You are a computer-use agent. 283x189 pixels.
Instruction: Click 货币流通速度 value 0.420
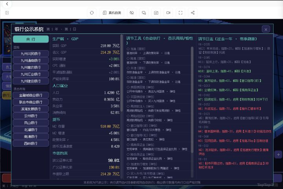[115, 147]
